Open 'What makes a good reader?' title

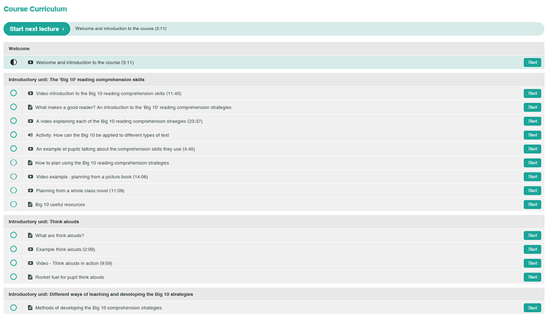[x=133, y=108]
